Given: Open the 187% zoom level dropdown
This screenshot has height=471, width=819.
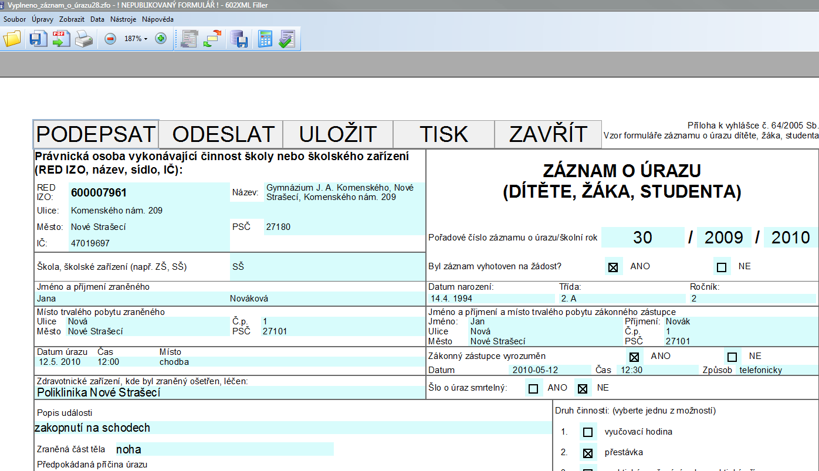Looking at the screenshot, I should point(136,39).
